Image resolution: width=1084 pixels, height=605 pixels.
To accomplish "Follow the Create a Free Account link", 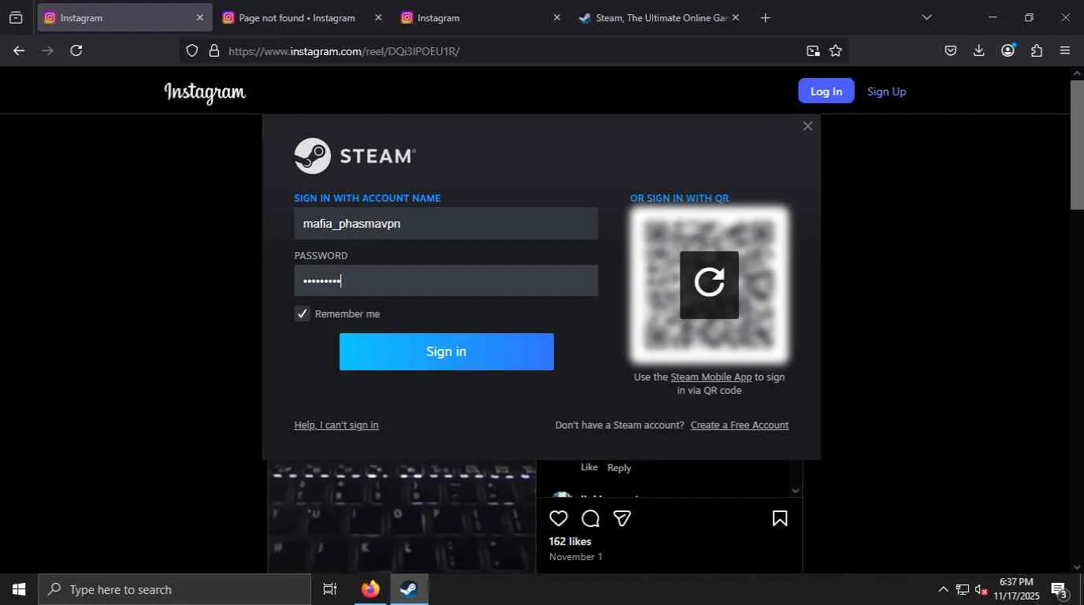I will pos(740,425).
